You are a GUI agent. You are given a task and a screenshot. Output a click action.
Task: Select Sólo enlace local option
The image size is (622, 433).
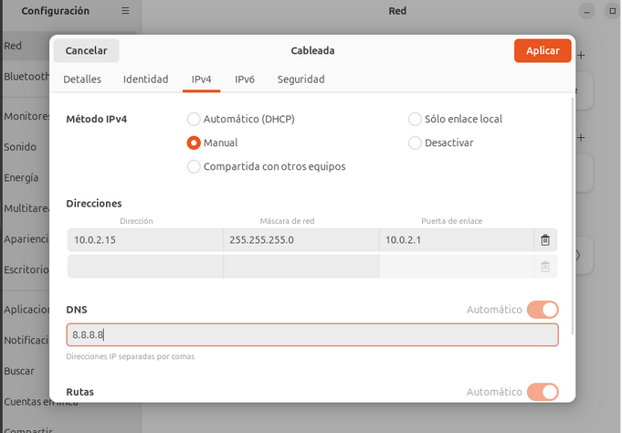coord(415,119)
